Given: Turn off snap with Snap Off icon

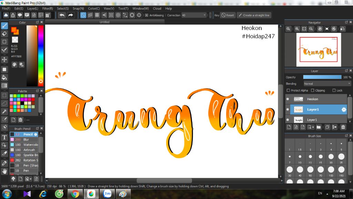Looking at the screenshot, I should click(x=83, y=15).
